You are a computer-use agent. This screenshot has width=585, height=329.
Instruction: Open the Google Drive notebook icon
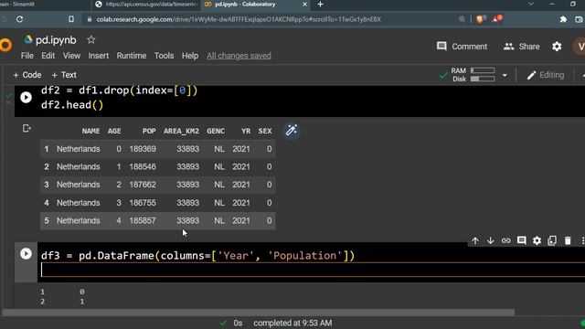pyautogui.click(x=28, y=39)
